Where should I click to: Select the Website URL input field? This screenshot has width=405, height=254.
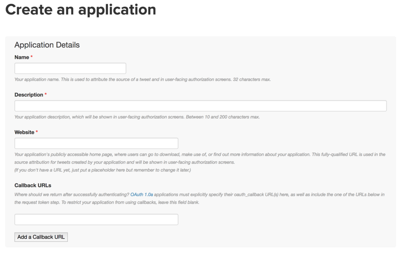[x=96, y=143]
